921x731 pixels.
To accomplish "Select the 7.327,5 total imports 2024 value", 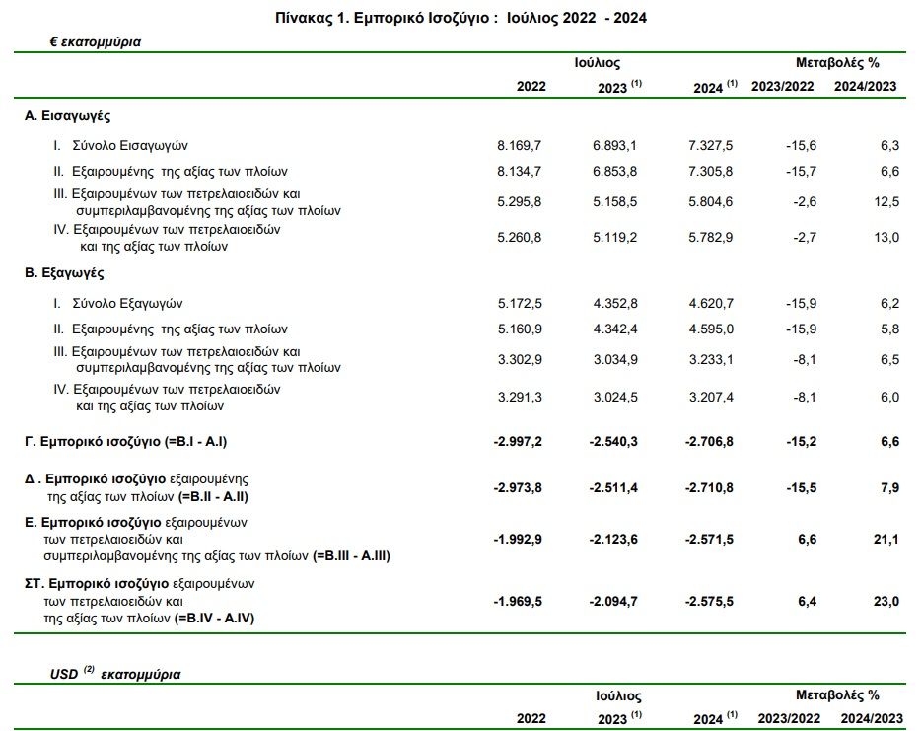I will tap(711, 146).
